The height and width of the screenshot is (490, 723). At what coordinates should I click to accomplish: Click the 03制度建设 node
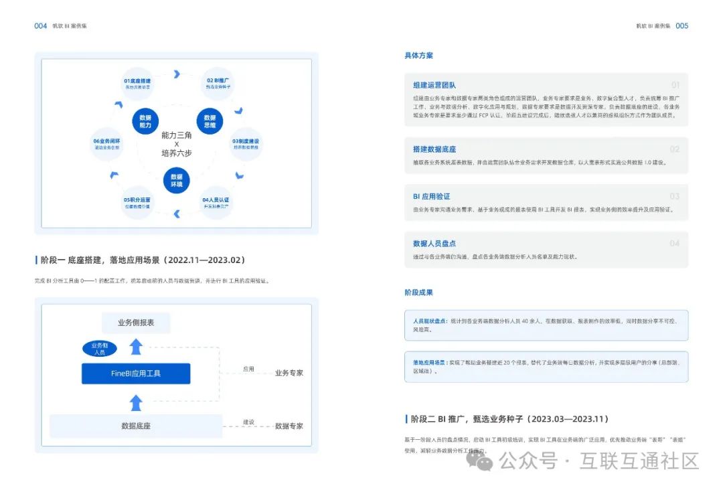click(x=246, y=144)
